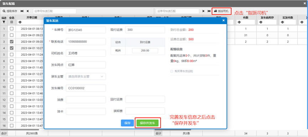Click the 发车网点 input field
This screenshot has width=308, height=137.
click(x=86, y=65)
